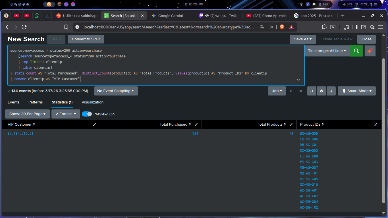Viewport: 388px width, 218px height.
Task: Switch to the Visualization tab
Action: [x=92, y=102]
